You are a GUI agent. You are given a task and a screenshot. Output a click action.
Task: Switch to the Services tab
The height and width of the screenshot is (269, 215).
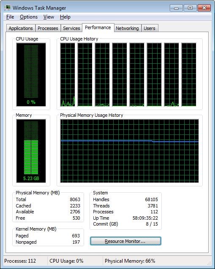click(x=71, y=28)
